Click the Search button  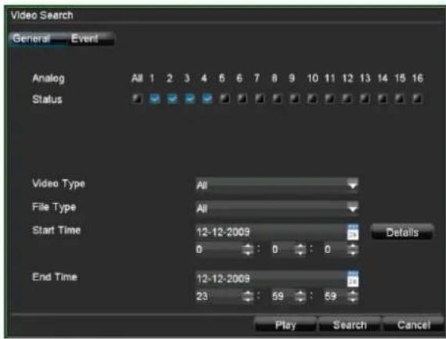(x=350, y=325)
